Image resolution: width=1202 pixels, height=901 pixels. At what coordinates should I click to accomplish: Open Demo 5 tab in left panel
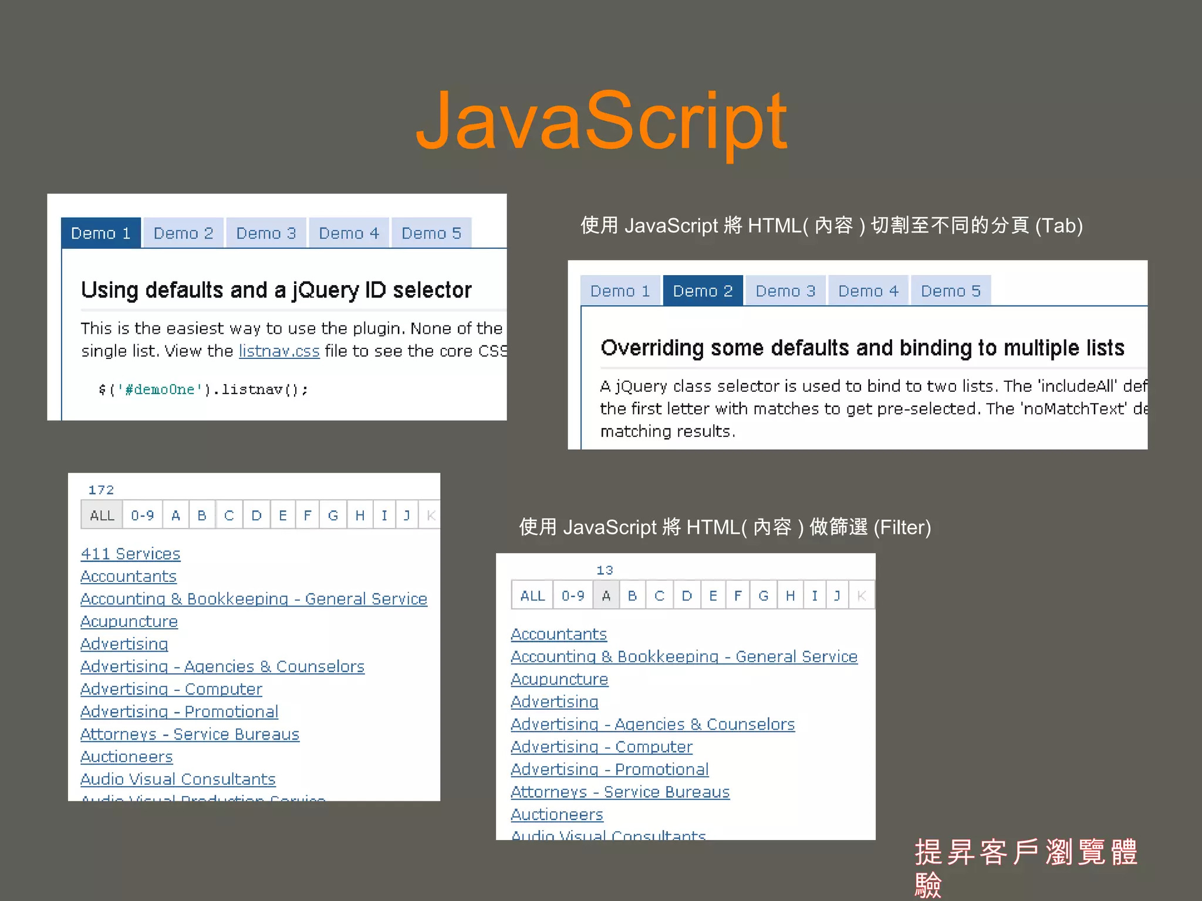pyautogui.click(x=431, y=233)
